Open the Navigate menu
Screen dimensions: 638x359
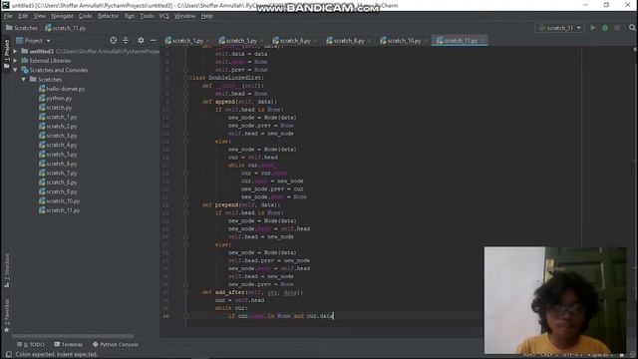62,16
